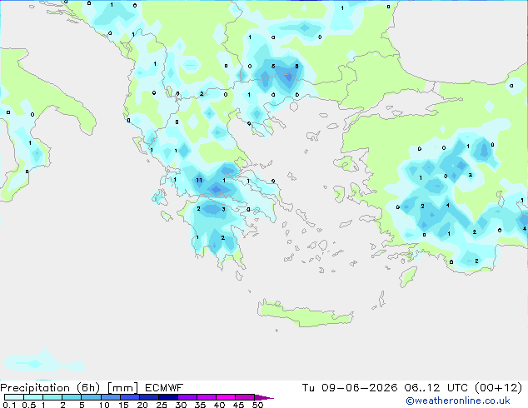Click the 'ECMWF' model label
Image resolution: width=528 pixels, height=408 pixels.
164,388
